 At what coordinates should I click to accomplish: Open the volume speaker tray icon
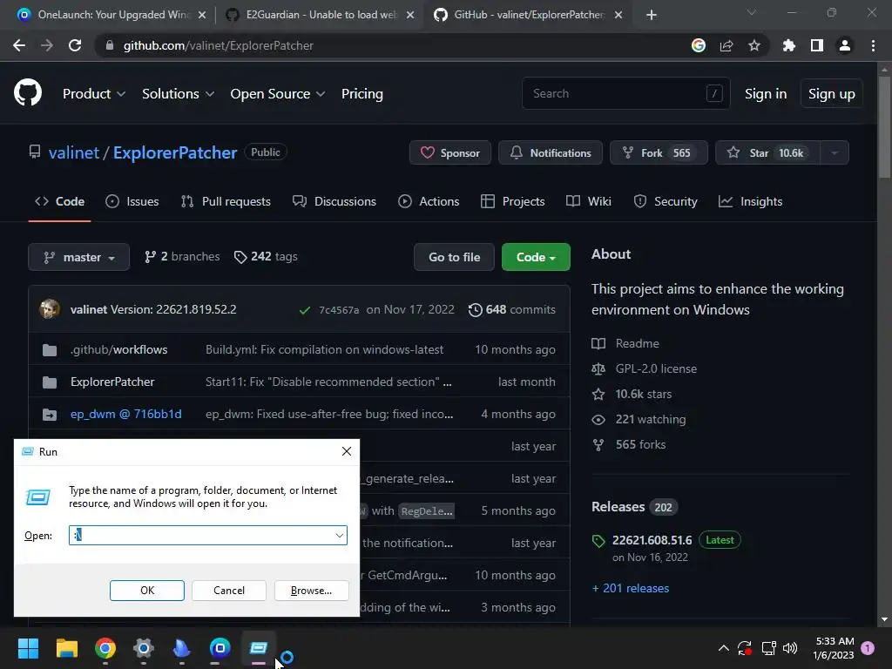[x=790, y=648]
